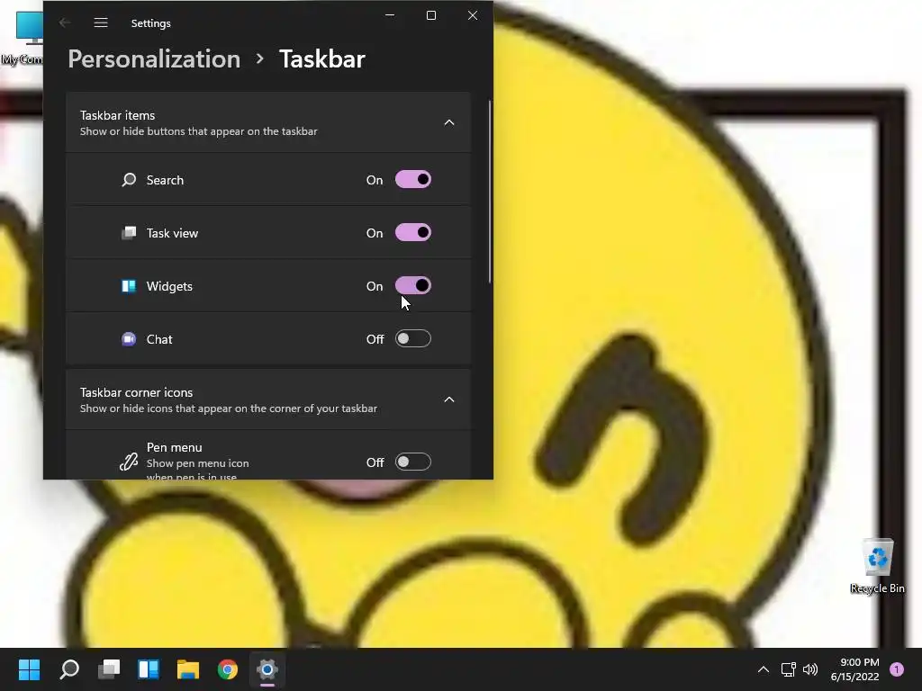Open the clock showing 9:00 PM
Image resolution: width=922 pixels, height=691 pixels.
[x=855, y=669]
